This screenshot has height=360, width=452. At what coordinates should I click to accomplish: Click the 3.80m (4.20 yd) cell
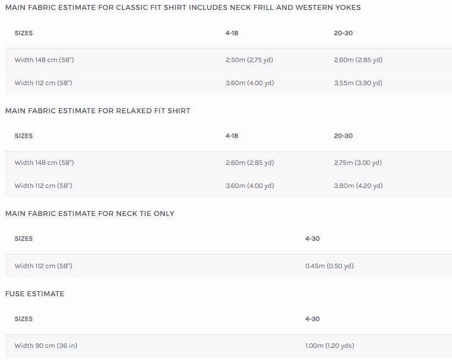coord(358,186)
